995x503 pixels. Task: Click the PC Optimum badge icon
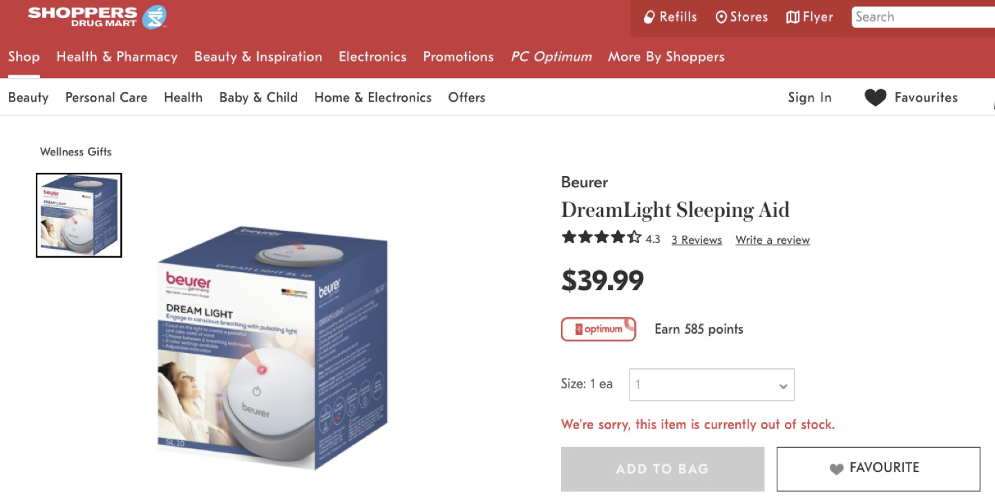598,329
